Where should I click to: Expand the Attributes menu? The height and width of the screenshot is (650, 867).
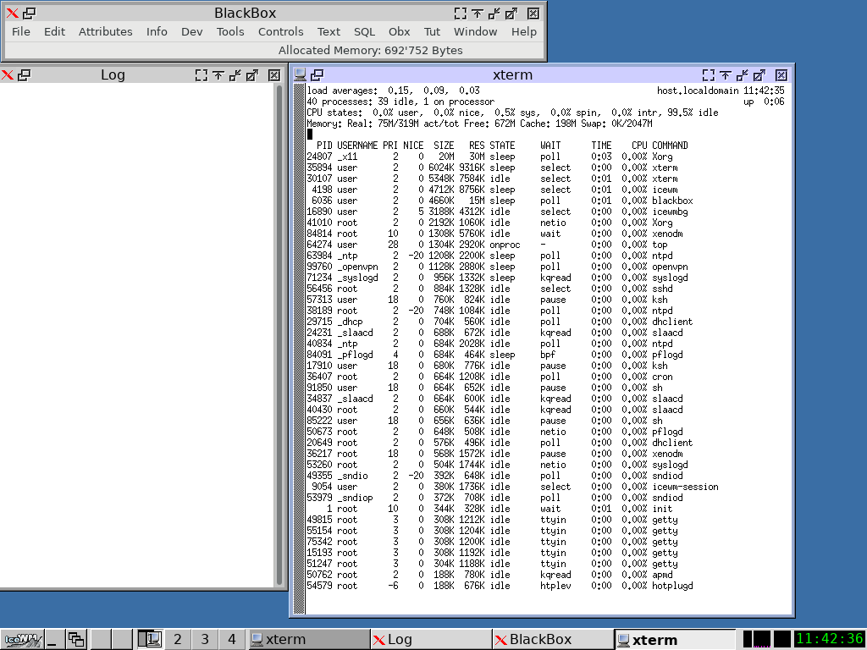(106, 31)
